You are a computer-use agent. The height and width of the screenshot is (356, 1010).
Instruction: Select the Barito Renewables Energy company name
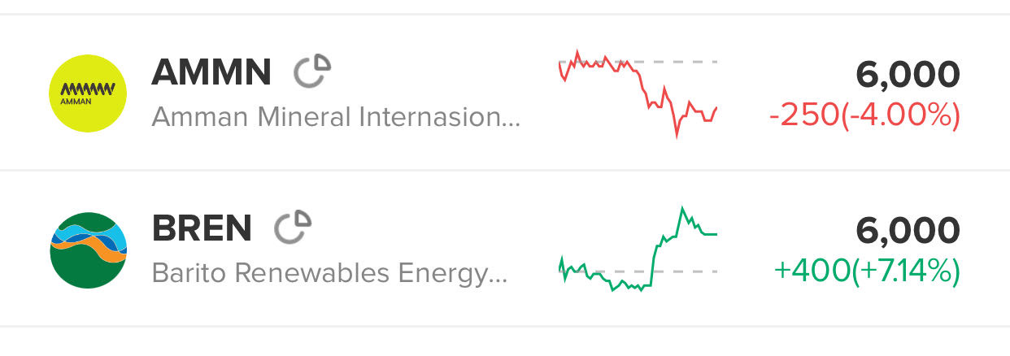coord(329,274)
